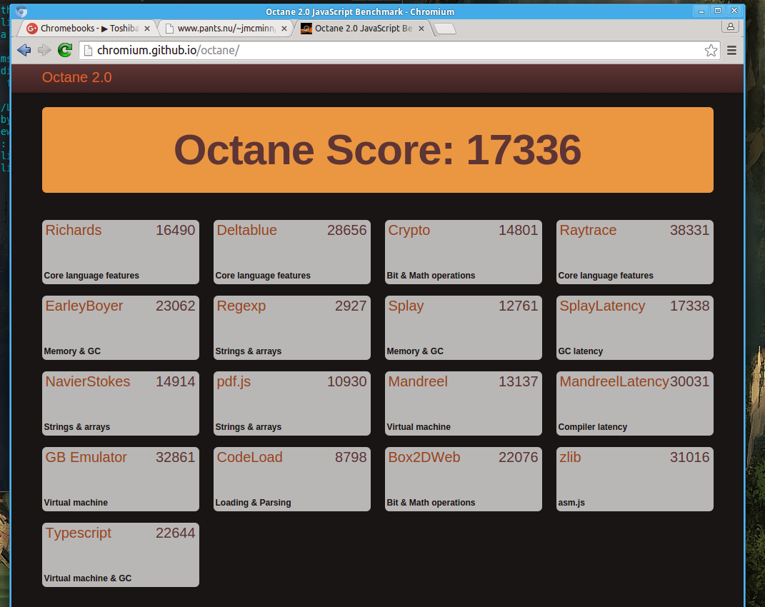Open the pdf.js benchmark link
The width and height of the screenshot is (765, 607).
point(234,381)
